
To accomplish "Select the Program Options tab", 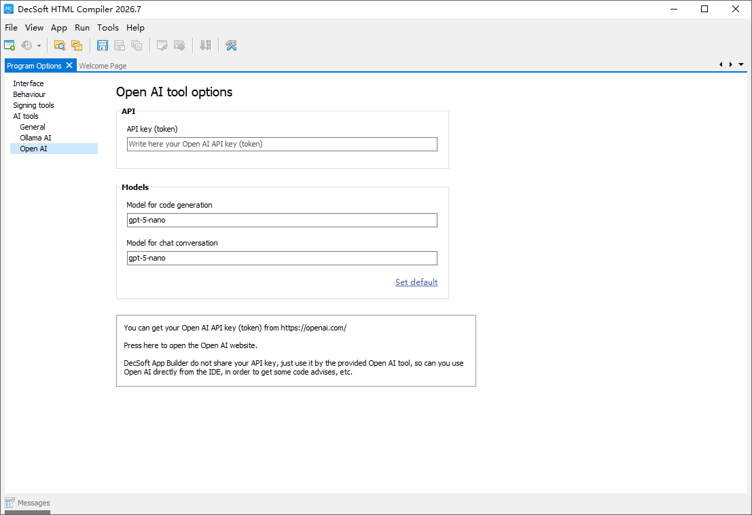I will pyautogui.click(x=34, y=66).
